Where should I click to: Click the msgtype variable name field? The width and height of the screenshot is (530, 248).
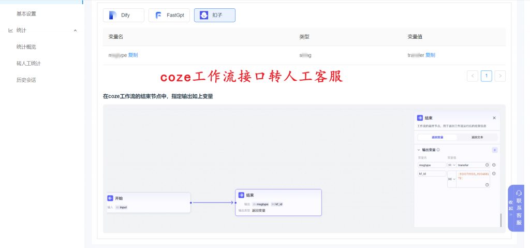tap(432, 165)
